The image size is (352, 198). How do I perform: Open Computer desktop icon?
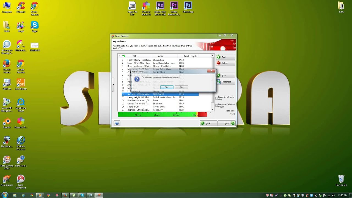point(7,7)
